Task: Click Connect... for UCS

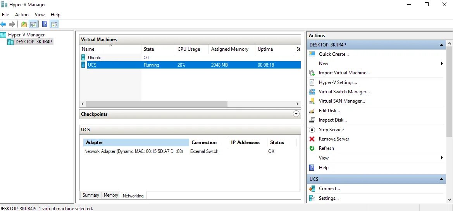Action: click(329, 189)
